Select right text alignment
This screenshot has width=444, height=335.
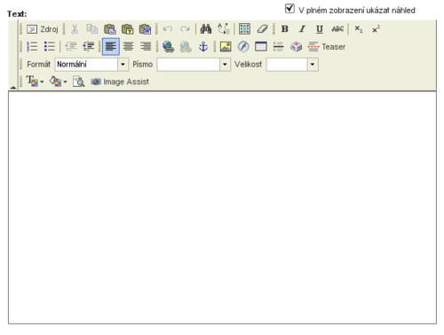pyautogui.click(x=146, y=47)
